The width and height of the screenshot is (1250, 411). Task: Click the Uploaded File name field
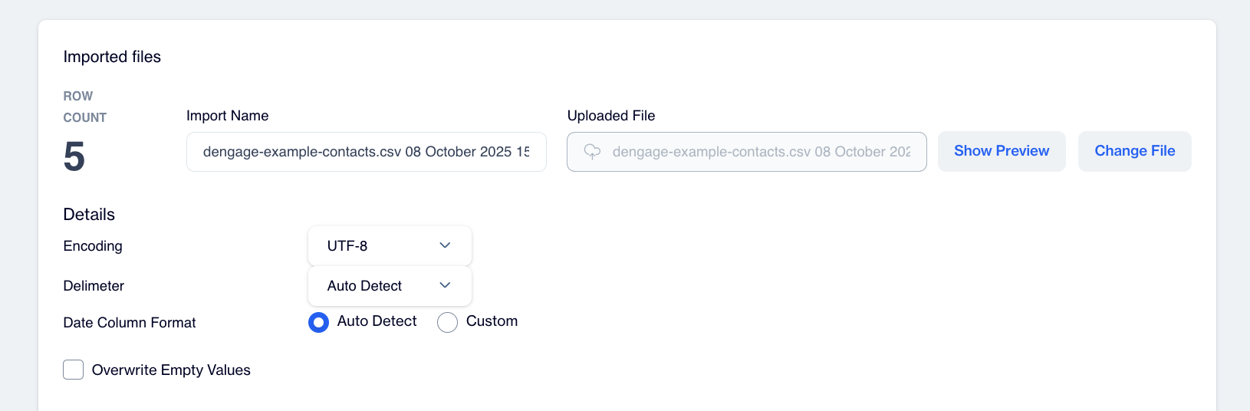coord(759,152)
